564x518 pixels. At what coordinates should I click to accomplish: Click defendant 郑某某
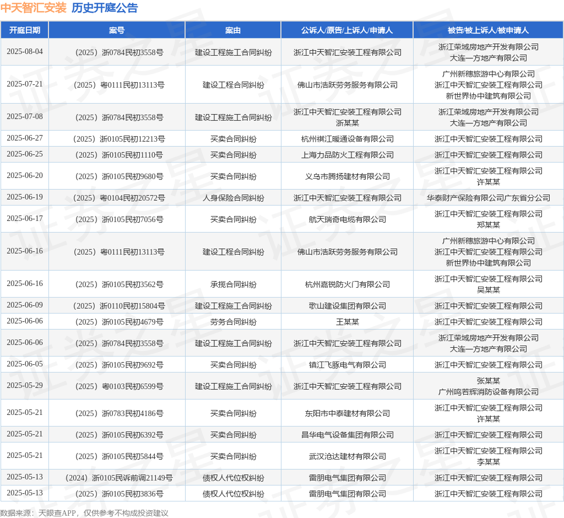[x=488, y=225]
